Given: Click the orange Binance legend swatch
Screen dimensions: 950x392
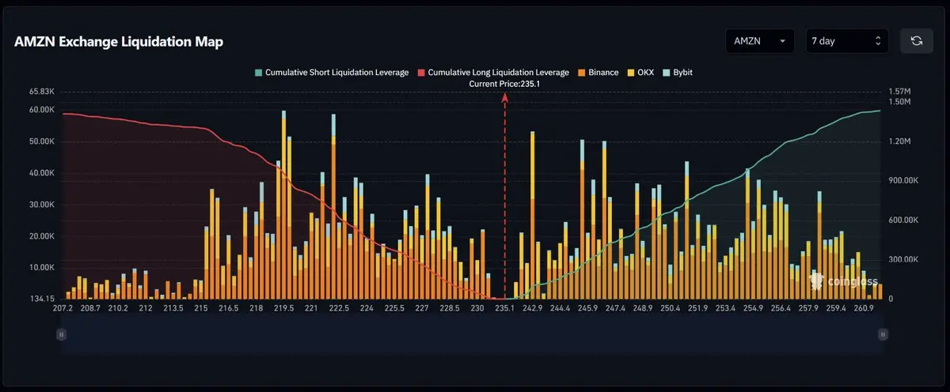Looking at the screenshot, I should click(581, 72).
